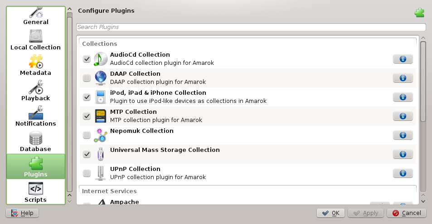Click the AudioCd Collection disc icon
432x224 pixels.
pos(101,59)
